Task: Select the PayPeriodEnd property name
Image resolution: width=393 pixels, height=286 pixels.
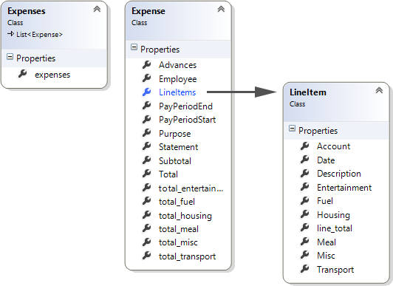Action: 185,106
